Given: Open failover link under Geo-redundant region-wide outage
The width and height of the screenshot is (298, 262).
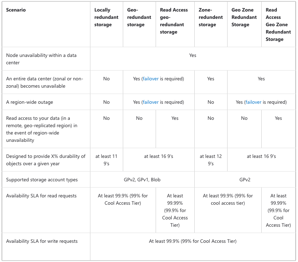Looking at the screenshot, I should point(150,102).
